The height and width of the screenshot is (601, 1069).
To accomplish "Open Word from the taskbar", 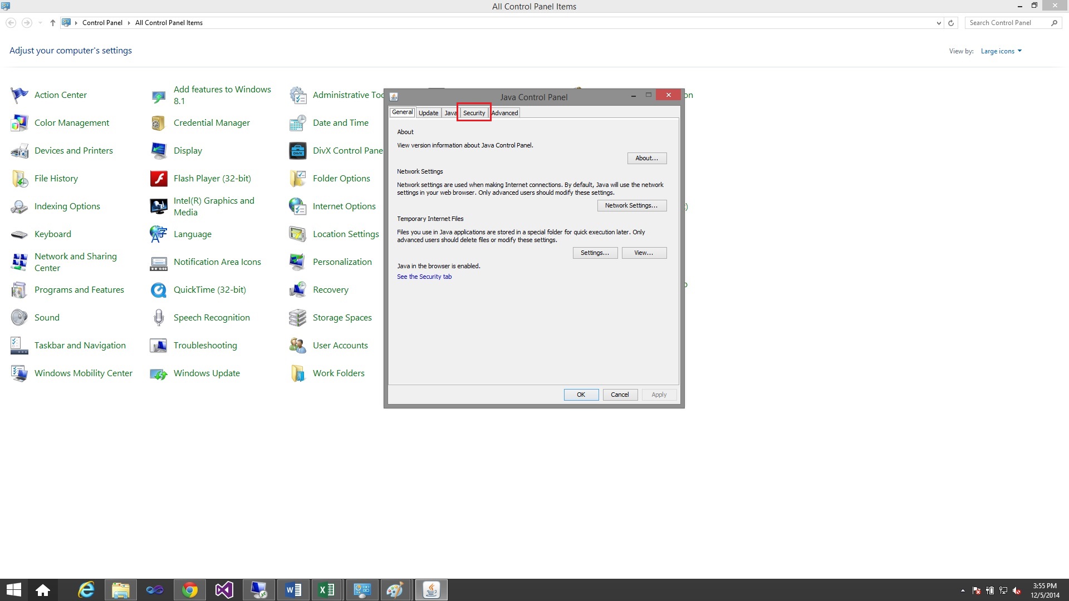I will tap(293, 590).
